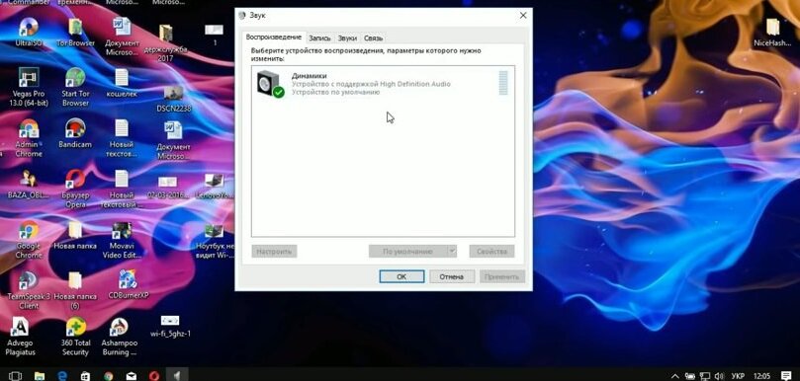Confirm with the OK button
Viewport: 800px width, 381px height.
click(401, 276)
